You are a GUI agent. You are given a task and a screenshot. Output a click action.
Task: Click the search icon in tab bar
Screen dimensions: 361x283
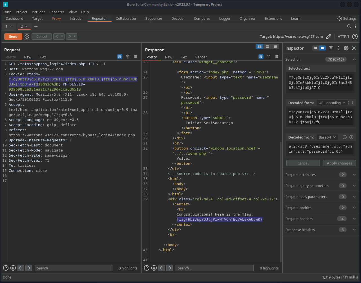coord(349,26)
